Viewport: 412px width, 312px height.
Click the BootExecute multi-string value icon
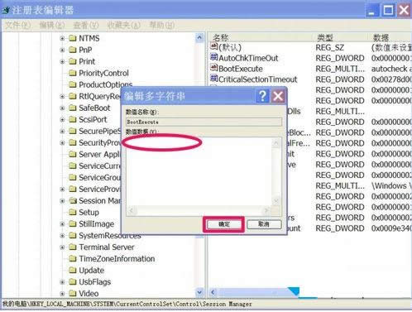pos(213,67)
